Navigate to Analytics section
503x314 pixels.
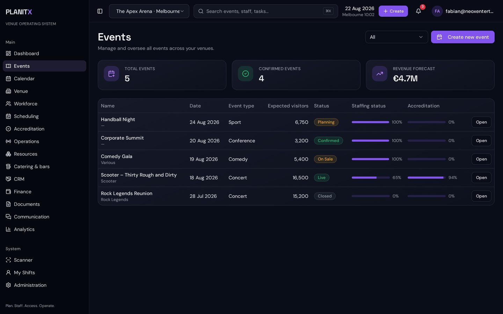click(x=44, y=229)
